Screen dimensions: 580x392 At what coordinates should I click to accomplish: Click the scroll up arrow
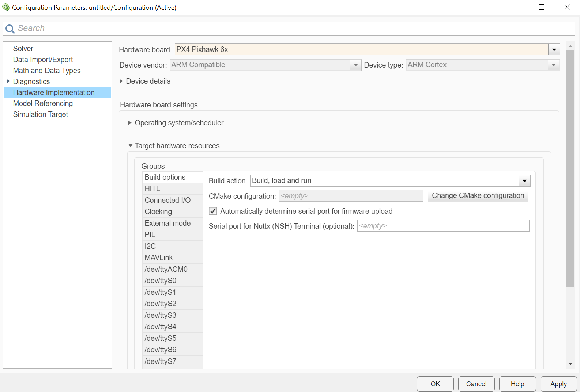[570, 46]
